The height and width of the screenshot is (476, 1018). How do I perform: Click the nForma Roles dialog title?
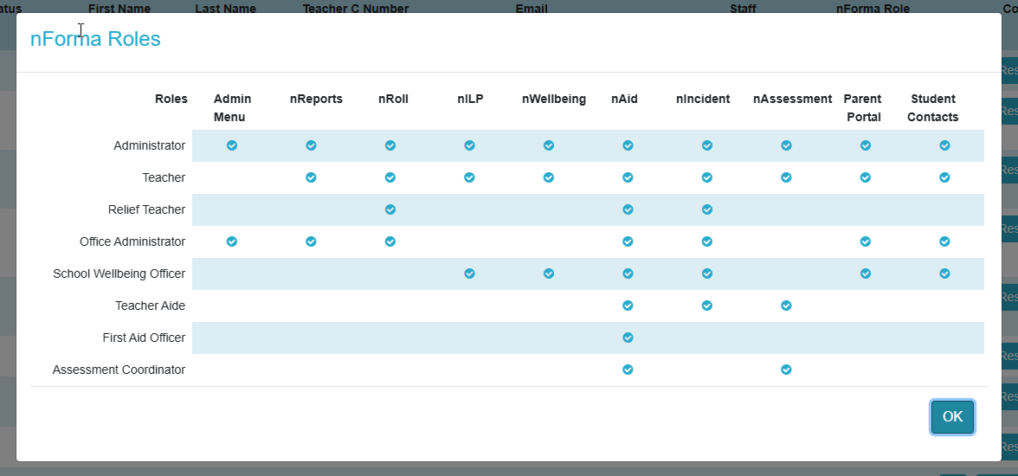pos(95,39)
